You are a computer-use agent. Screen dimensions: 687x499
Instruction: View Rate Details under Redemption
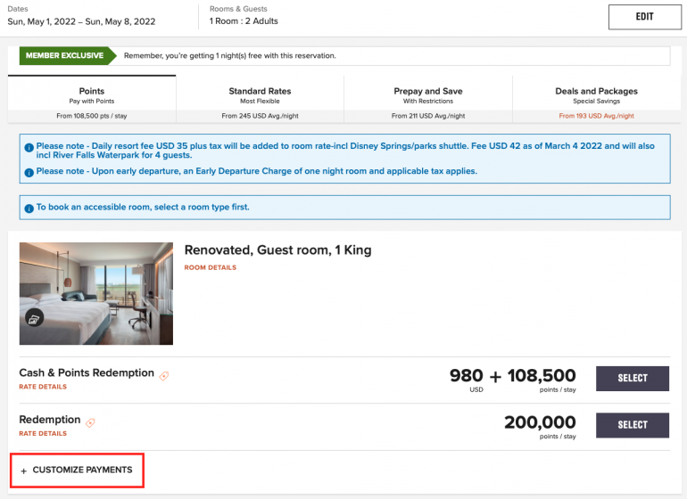click(43, 433)
